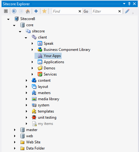Click the yellow star favorites icon

[x=44, y=11]
